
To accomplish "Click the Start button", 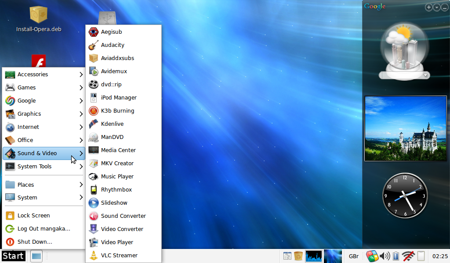I will click(13, 256).
